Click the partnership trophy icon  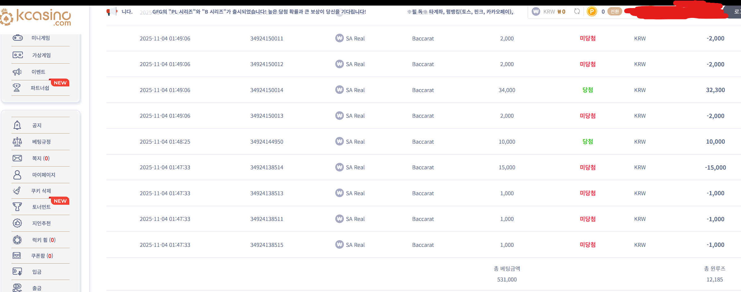point(17,88)
